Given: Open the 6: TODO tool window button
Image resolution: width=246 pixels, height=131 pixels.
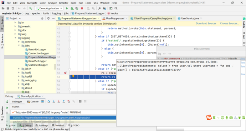Looking at the screenshot, I should point(73,125).
